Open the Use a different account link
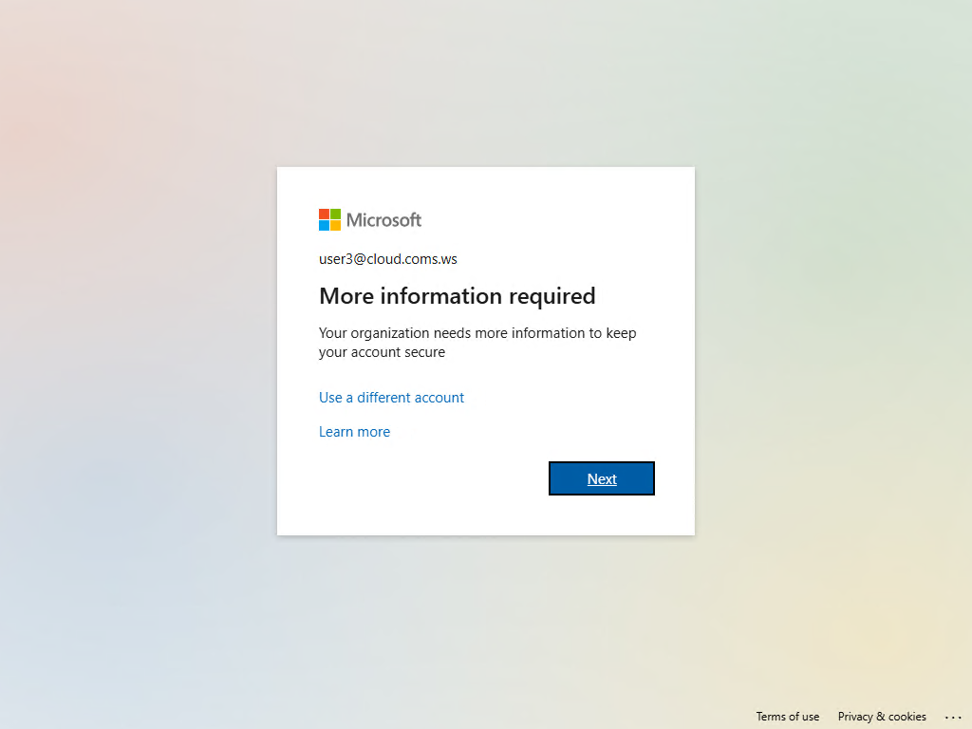Viewport: 972px width, 729px height. [391, 398]
